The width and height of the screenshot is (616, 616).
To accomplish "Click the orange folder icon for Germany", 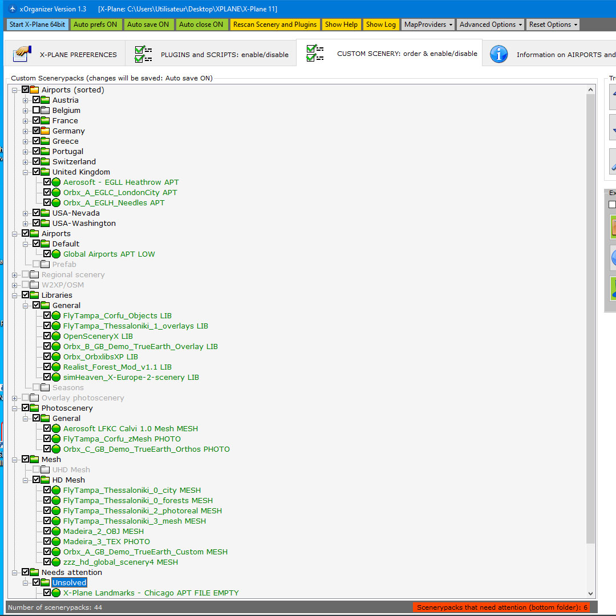I will (45, 131).
